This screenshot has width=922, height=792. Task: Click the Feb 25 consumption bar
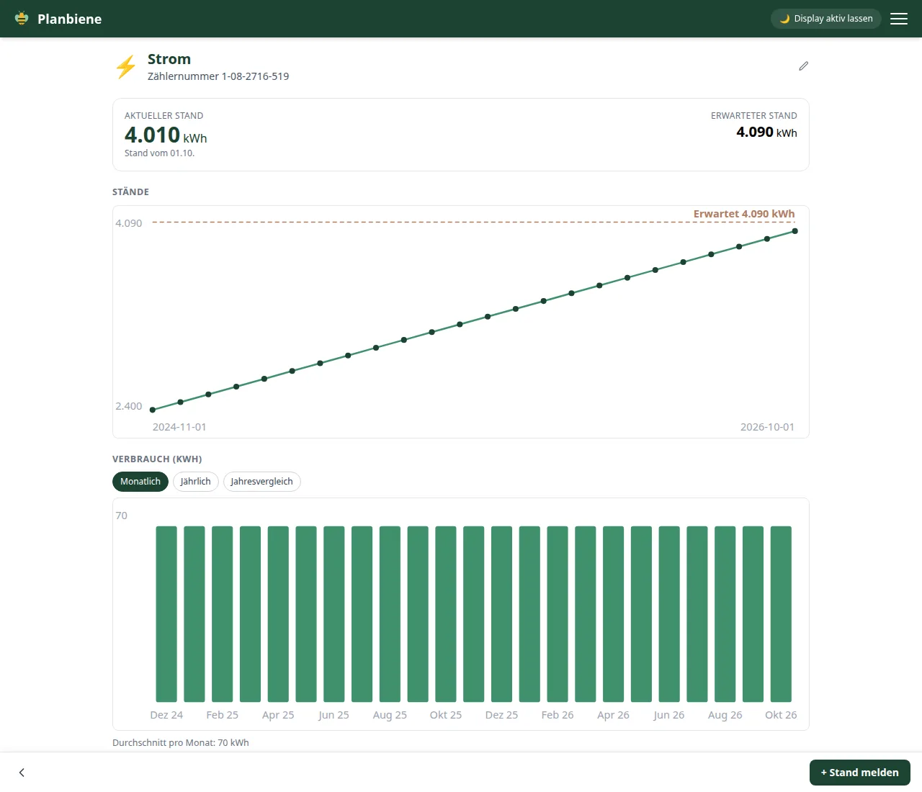[x=223, y=614]
